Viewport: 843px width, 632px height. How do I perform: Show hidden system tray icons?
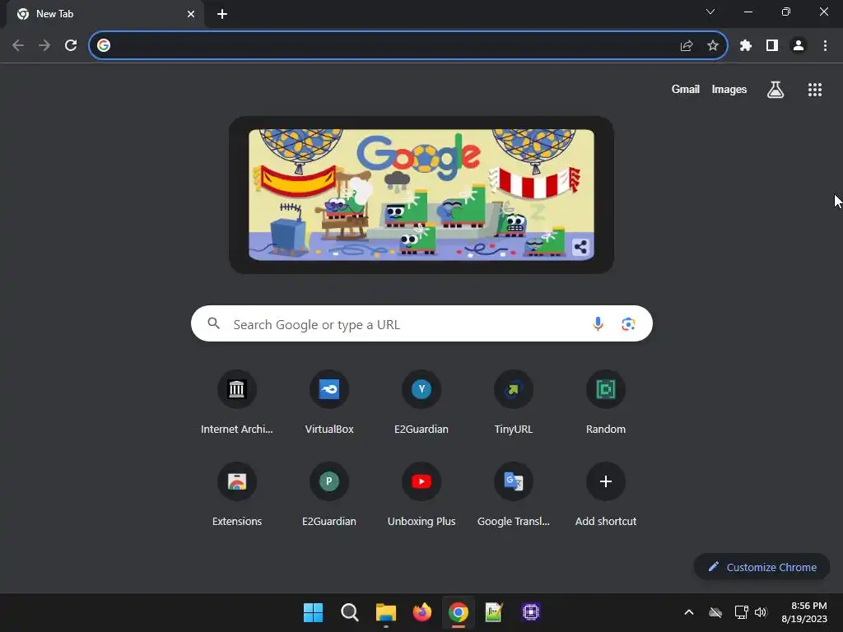[x=689, y=612]
